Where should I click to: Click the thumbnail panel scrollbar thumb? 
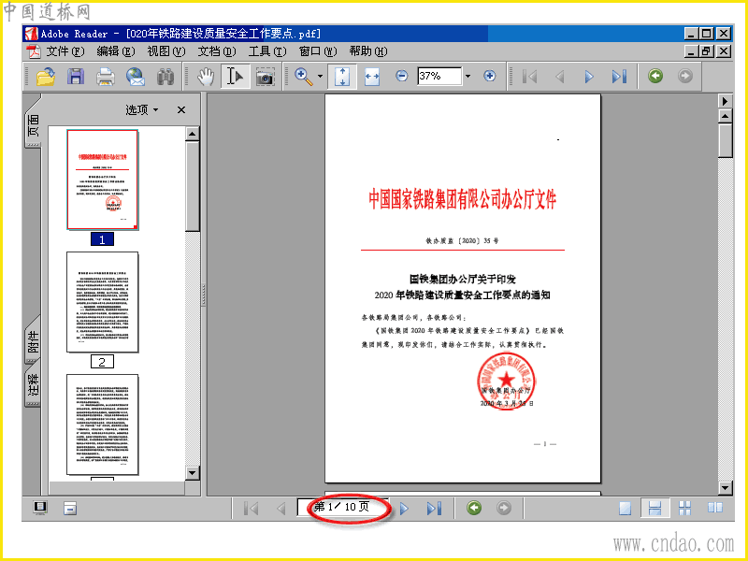point(193,186)
